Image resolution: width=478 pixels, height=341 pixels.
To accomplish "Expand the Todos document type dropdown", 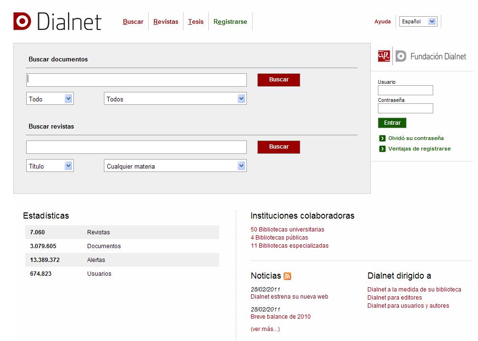I will point(175,99).
